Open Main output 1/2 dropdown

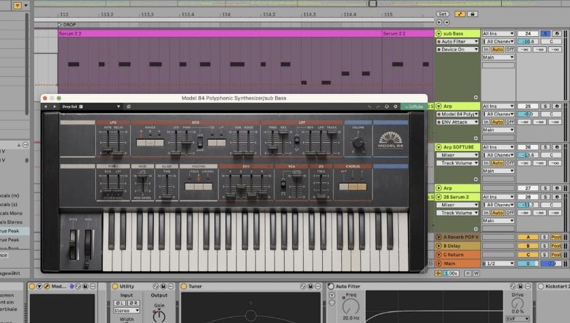tap(498, 263)
